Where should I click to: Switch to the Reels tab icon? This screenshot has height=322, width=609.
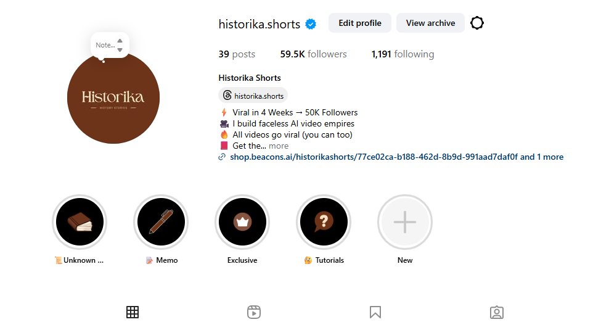click(253, 312)
